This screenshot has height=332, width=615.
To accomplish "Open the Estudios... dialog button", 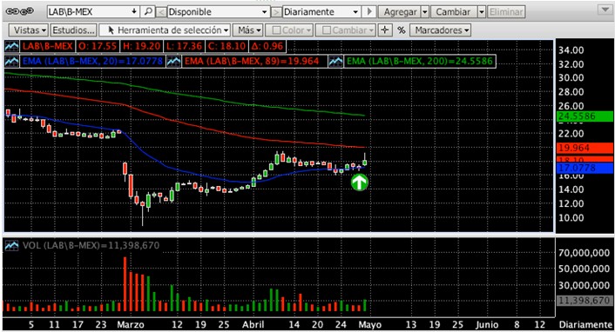I will tap(73, 30).
